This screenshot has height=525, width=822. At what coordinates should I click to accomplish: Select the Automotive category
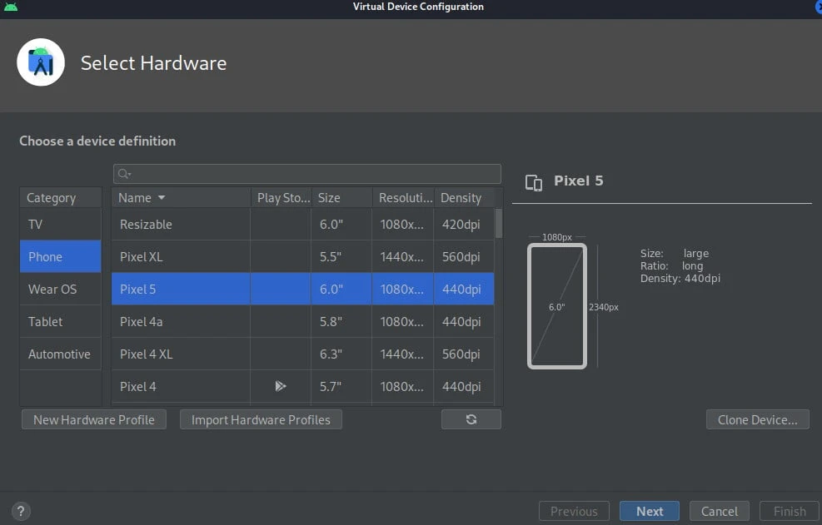point(60,354)
